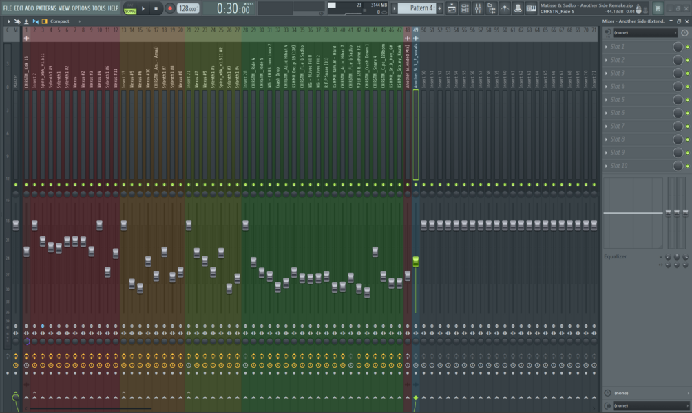
Task: Open the Channel Rack view icon
Action: (465, 8)
